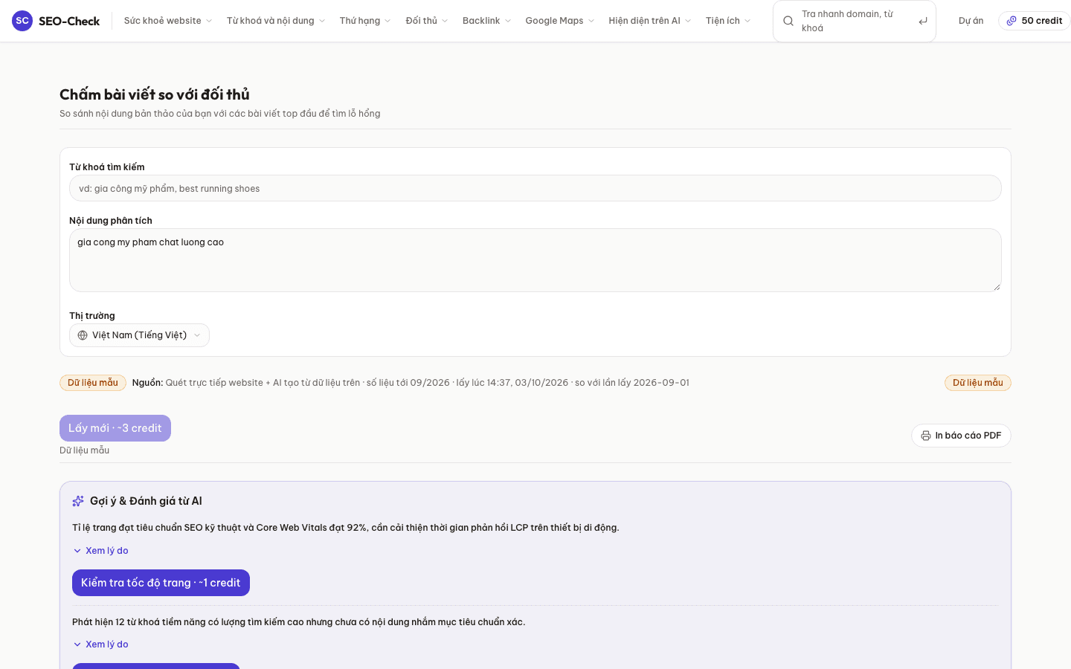Click the Gợi ý & Đánh giá từ AI heading

pyautogui.click(x=146, y=501)
